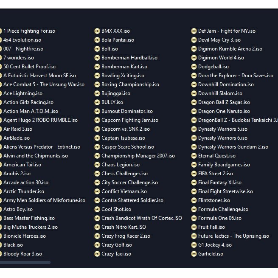The width and height of the screenshot is (278, 278).
Task: Select Aliens Versus Predator - Extinct.iso
Action: click(x=42, y=147)
